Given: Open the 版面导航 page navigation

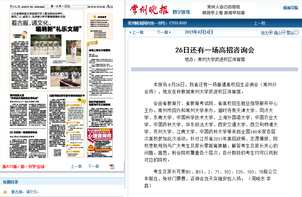Looking at the screenshot, I should click(290, 8).
